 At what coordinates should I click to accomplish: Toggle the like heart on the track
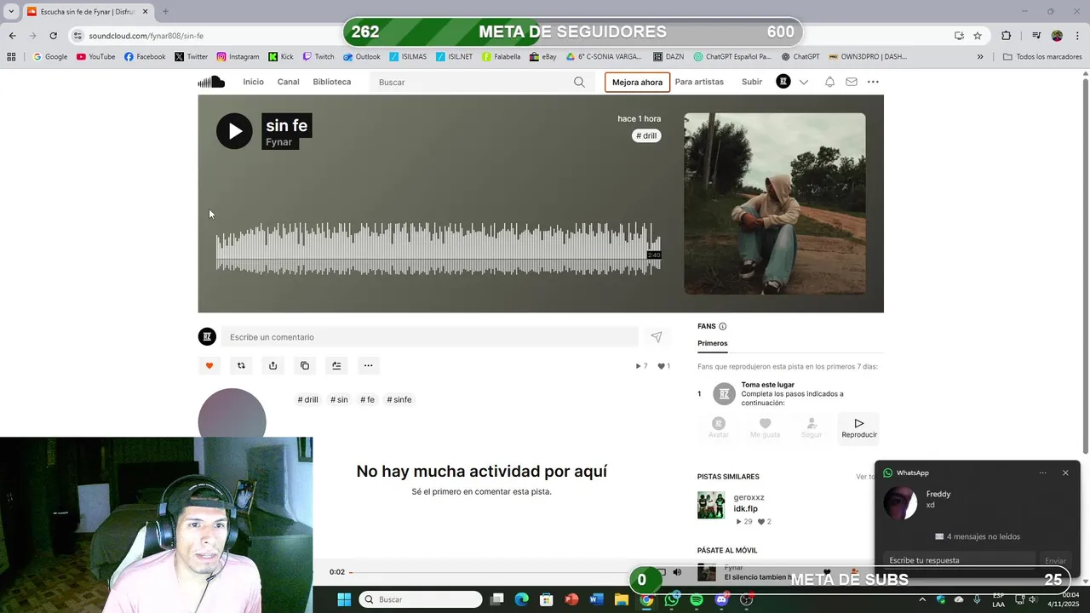[209, 365]
